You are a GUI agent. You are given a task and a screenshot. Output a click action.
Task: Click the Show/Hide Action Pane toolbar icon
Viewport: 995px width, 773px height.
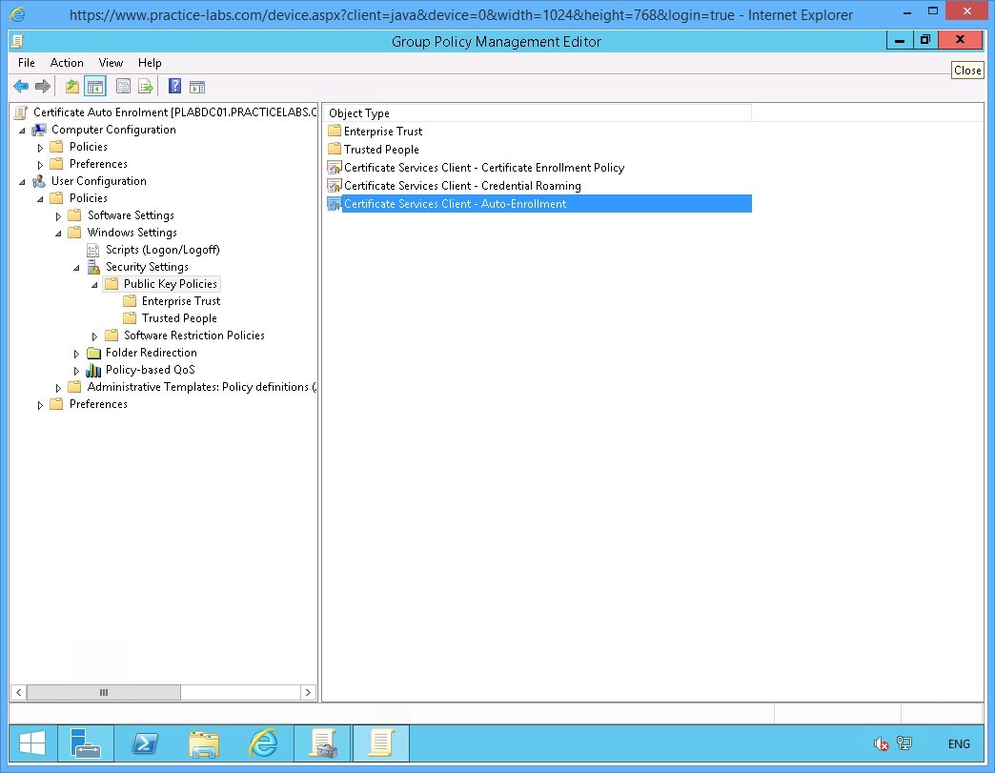197,86
